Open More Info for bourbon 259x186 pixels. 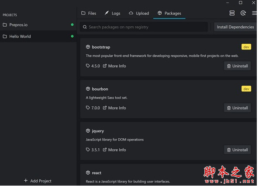(114, 108)
